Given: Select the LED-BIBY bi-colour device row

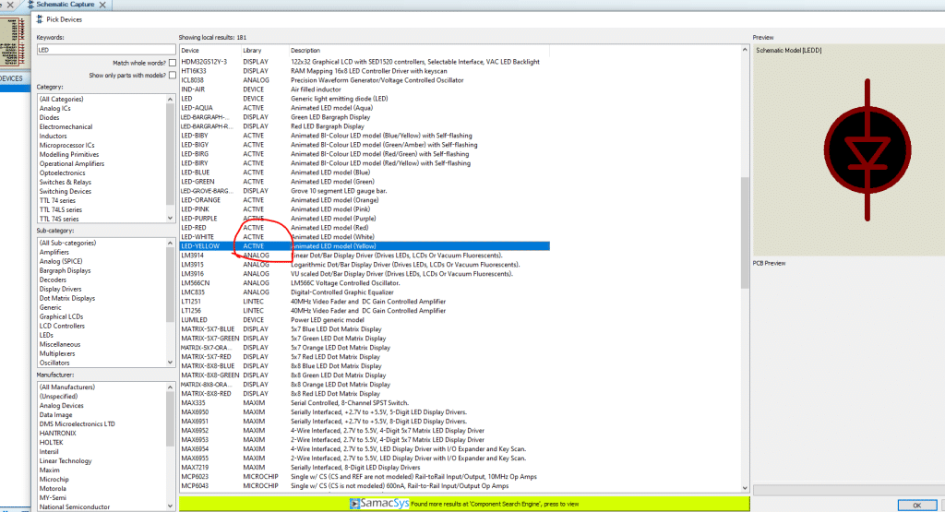Looking at the screenshot, I should [x=365, y=136].
